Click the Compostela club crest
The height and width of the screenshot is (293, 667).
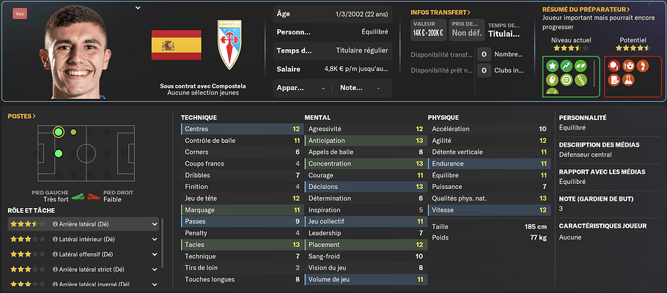tap(229, 45)
